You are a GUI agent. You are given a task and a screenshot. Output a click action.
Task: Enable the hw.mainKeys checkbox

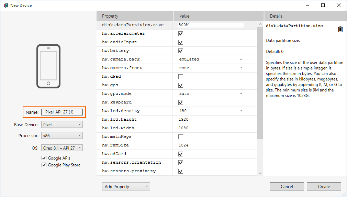[x=181, y=137]
